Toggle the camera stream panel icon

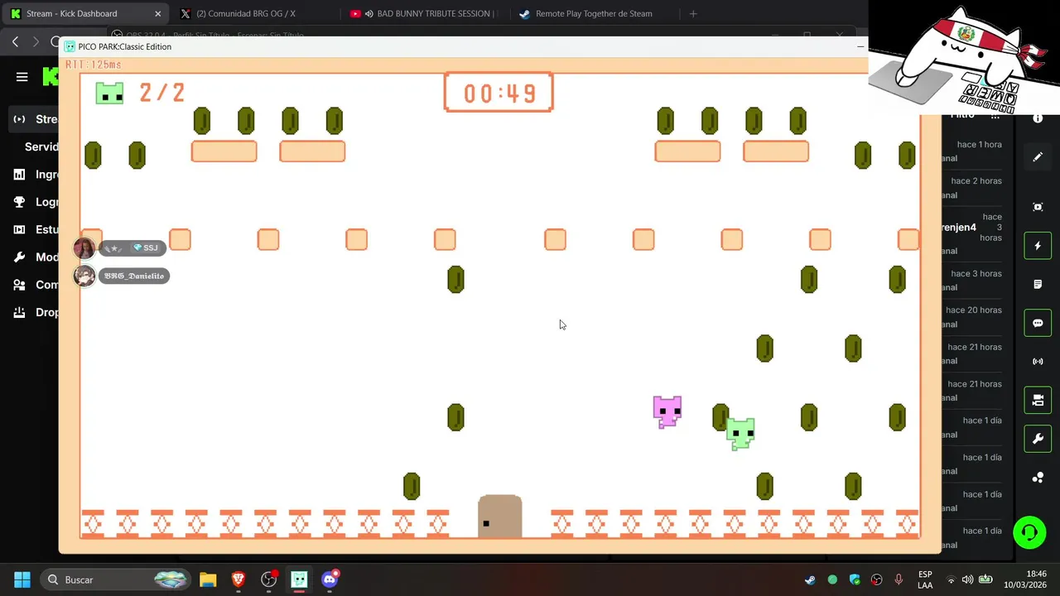click(1038, 400)
